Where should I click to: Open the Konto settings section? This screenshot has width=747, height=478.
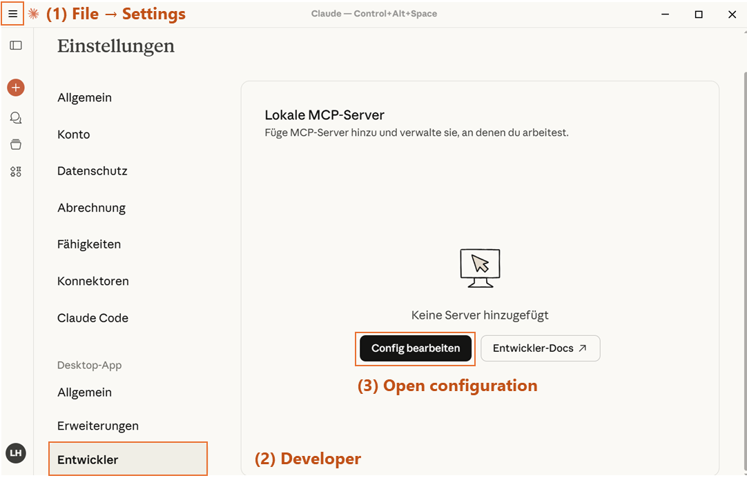pyautogui.click(x=74, y=135)
